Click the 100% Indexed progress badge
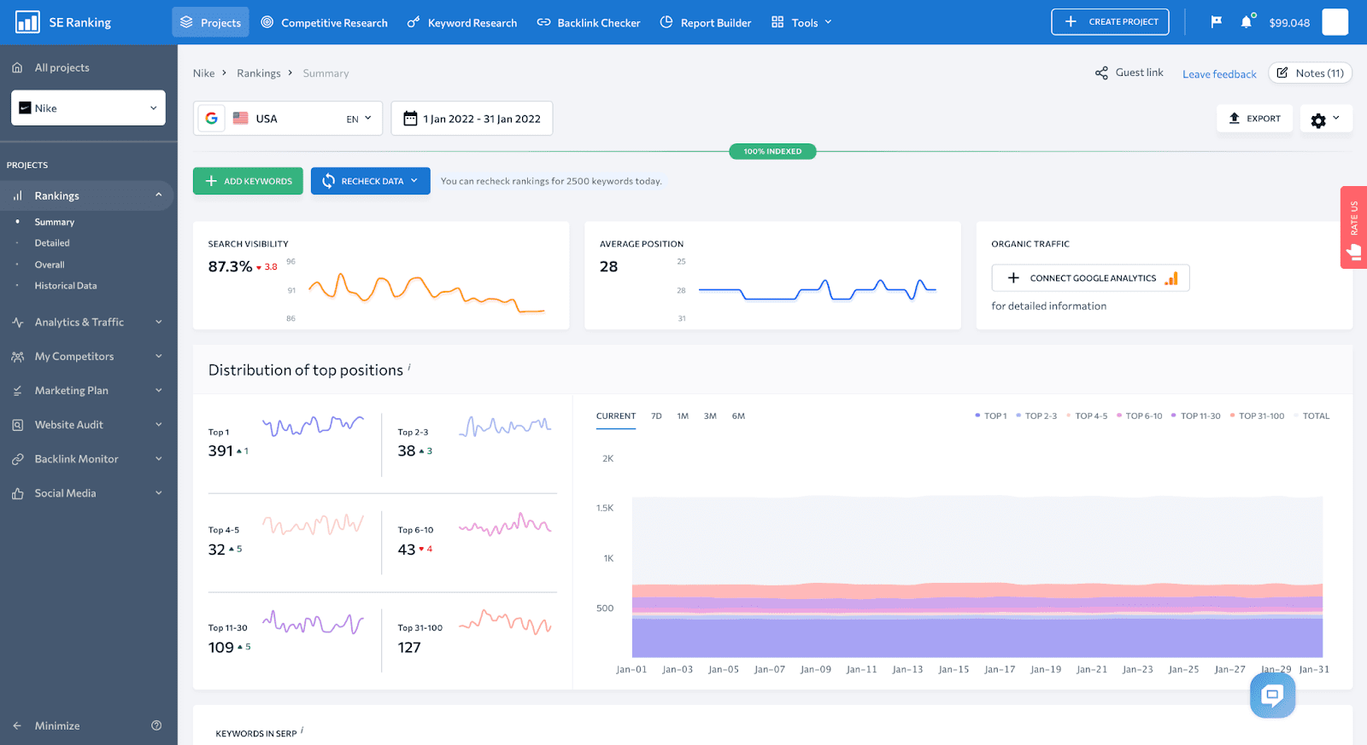The image size is (1367, 745). pyautogui.click(x=772, y=151)
